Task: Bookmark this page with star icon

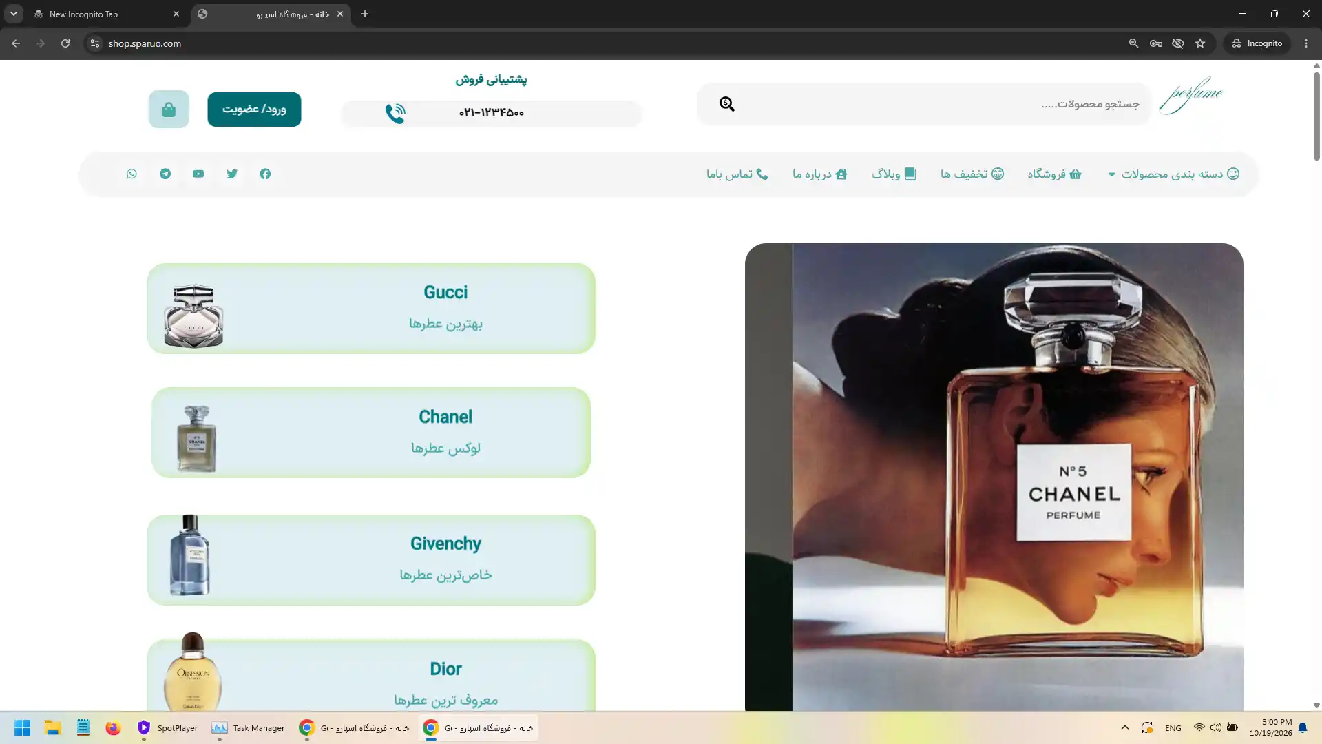Action: 1200,43
